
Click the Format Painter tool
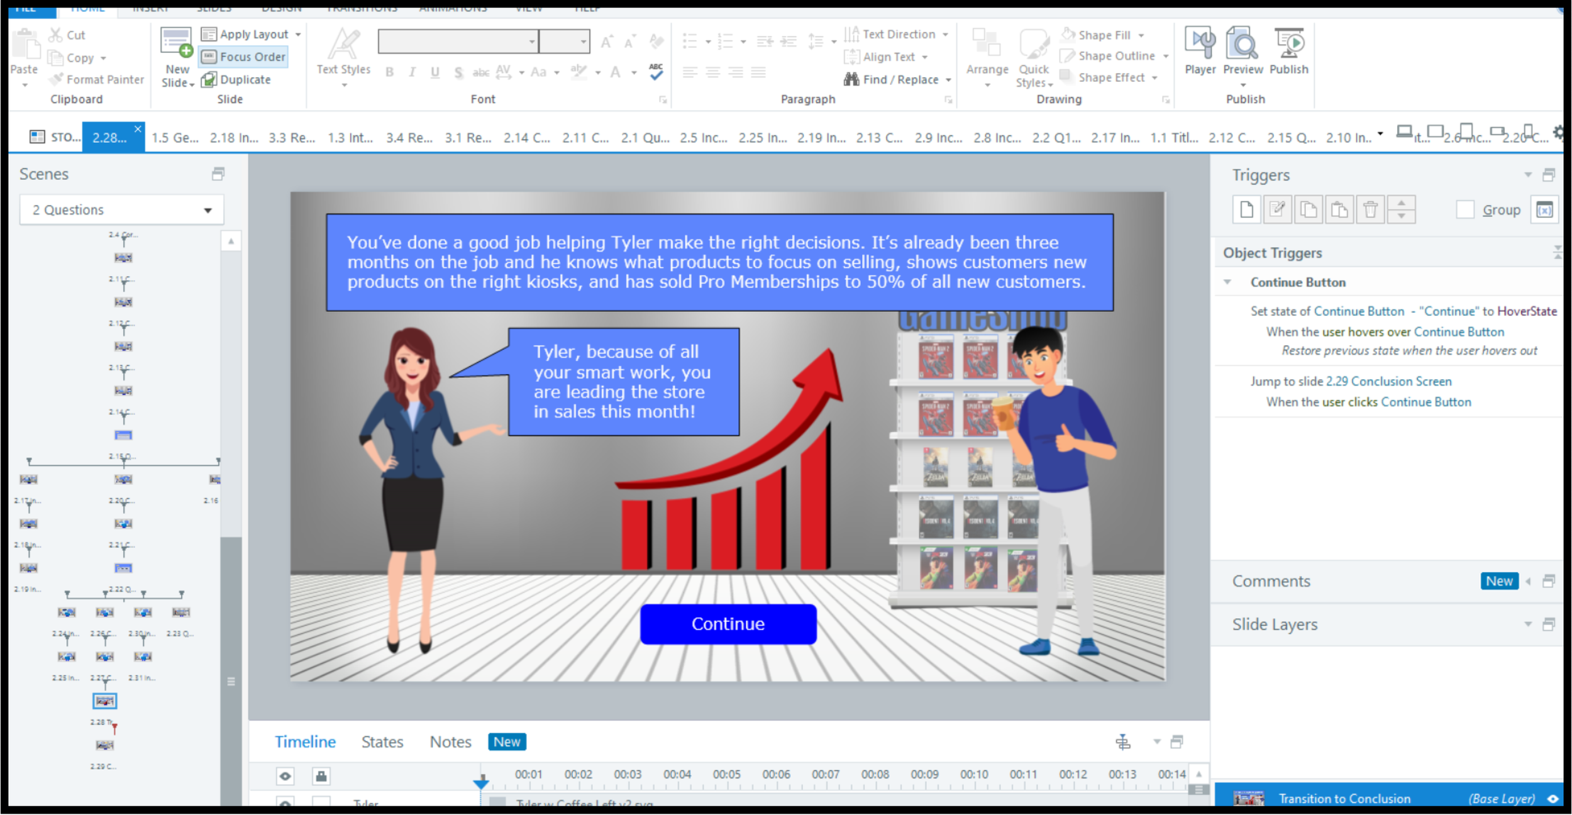tap(97, 80)
